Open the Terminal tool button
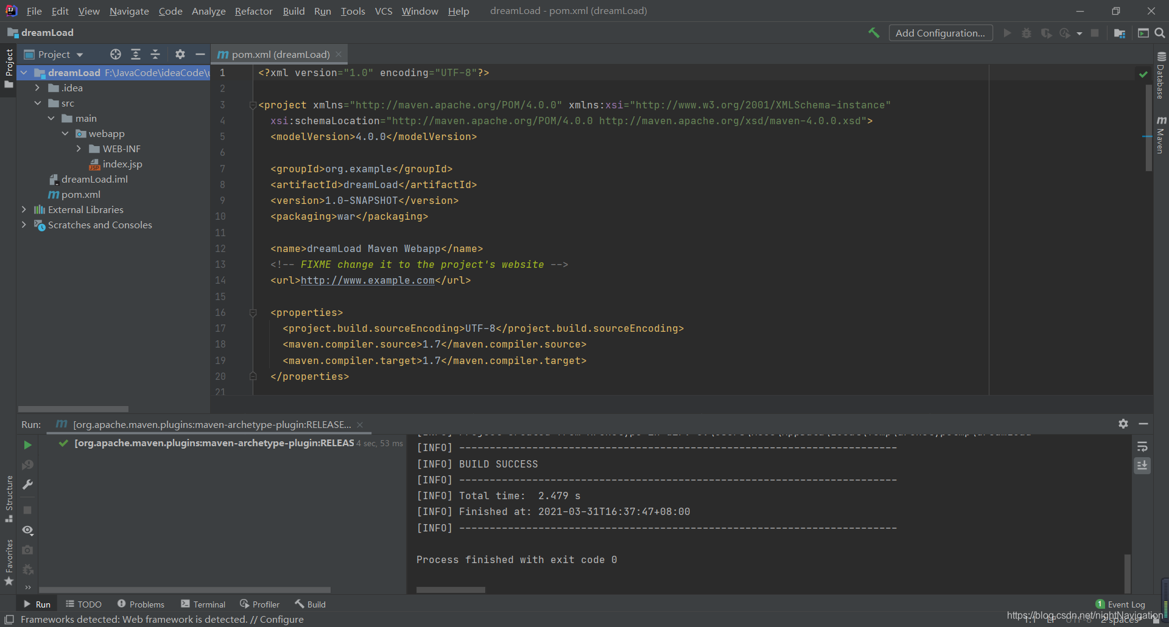The image size is (1169, 627). pyautogui.click(x=203, y=604)
